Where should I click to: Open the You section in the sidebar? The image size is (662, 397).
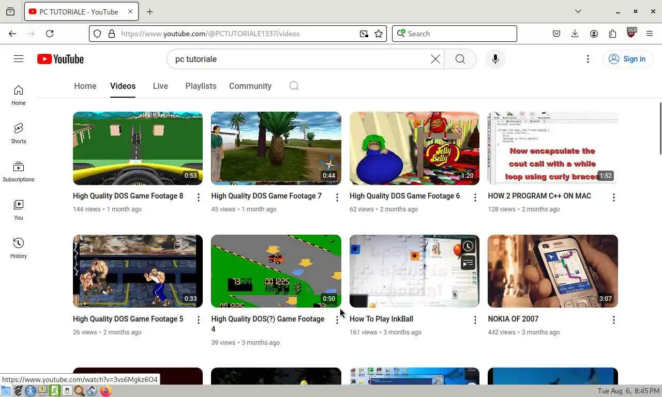point(19,210)
